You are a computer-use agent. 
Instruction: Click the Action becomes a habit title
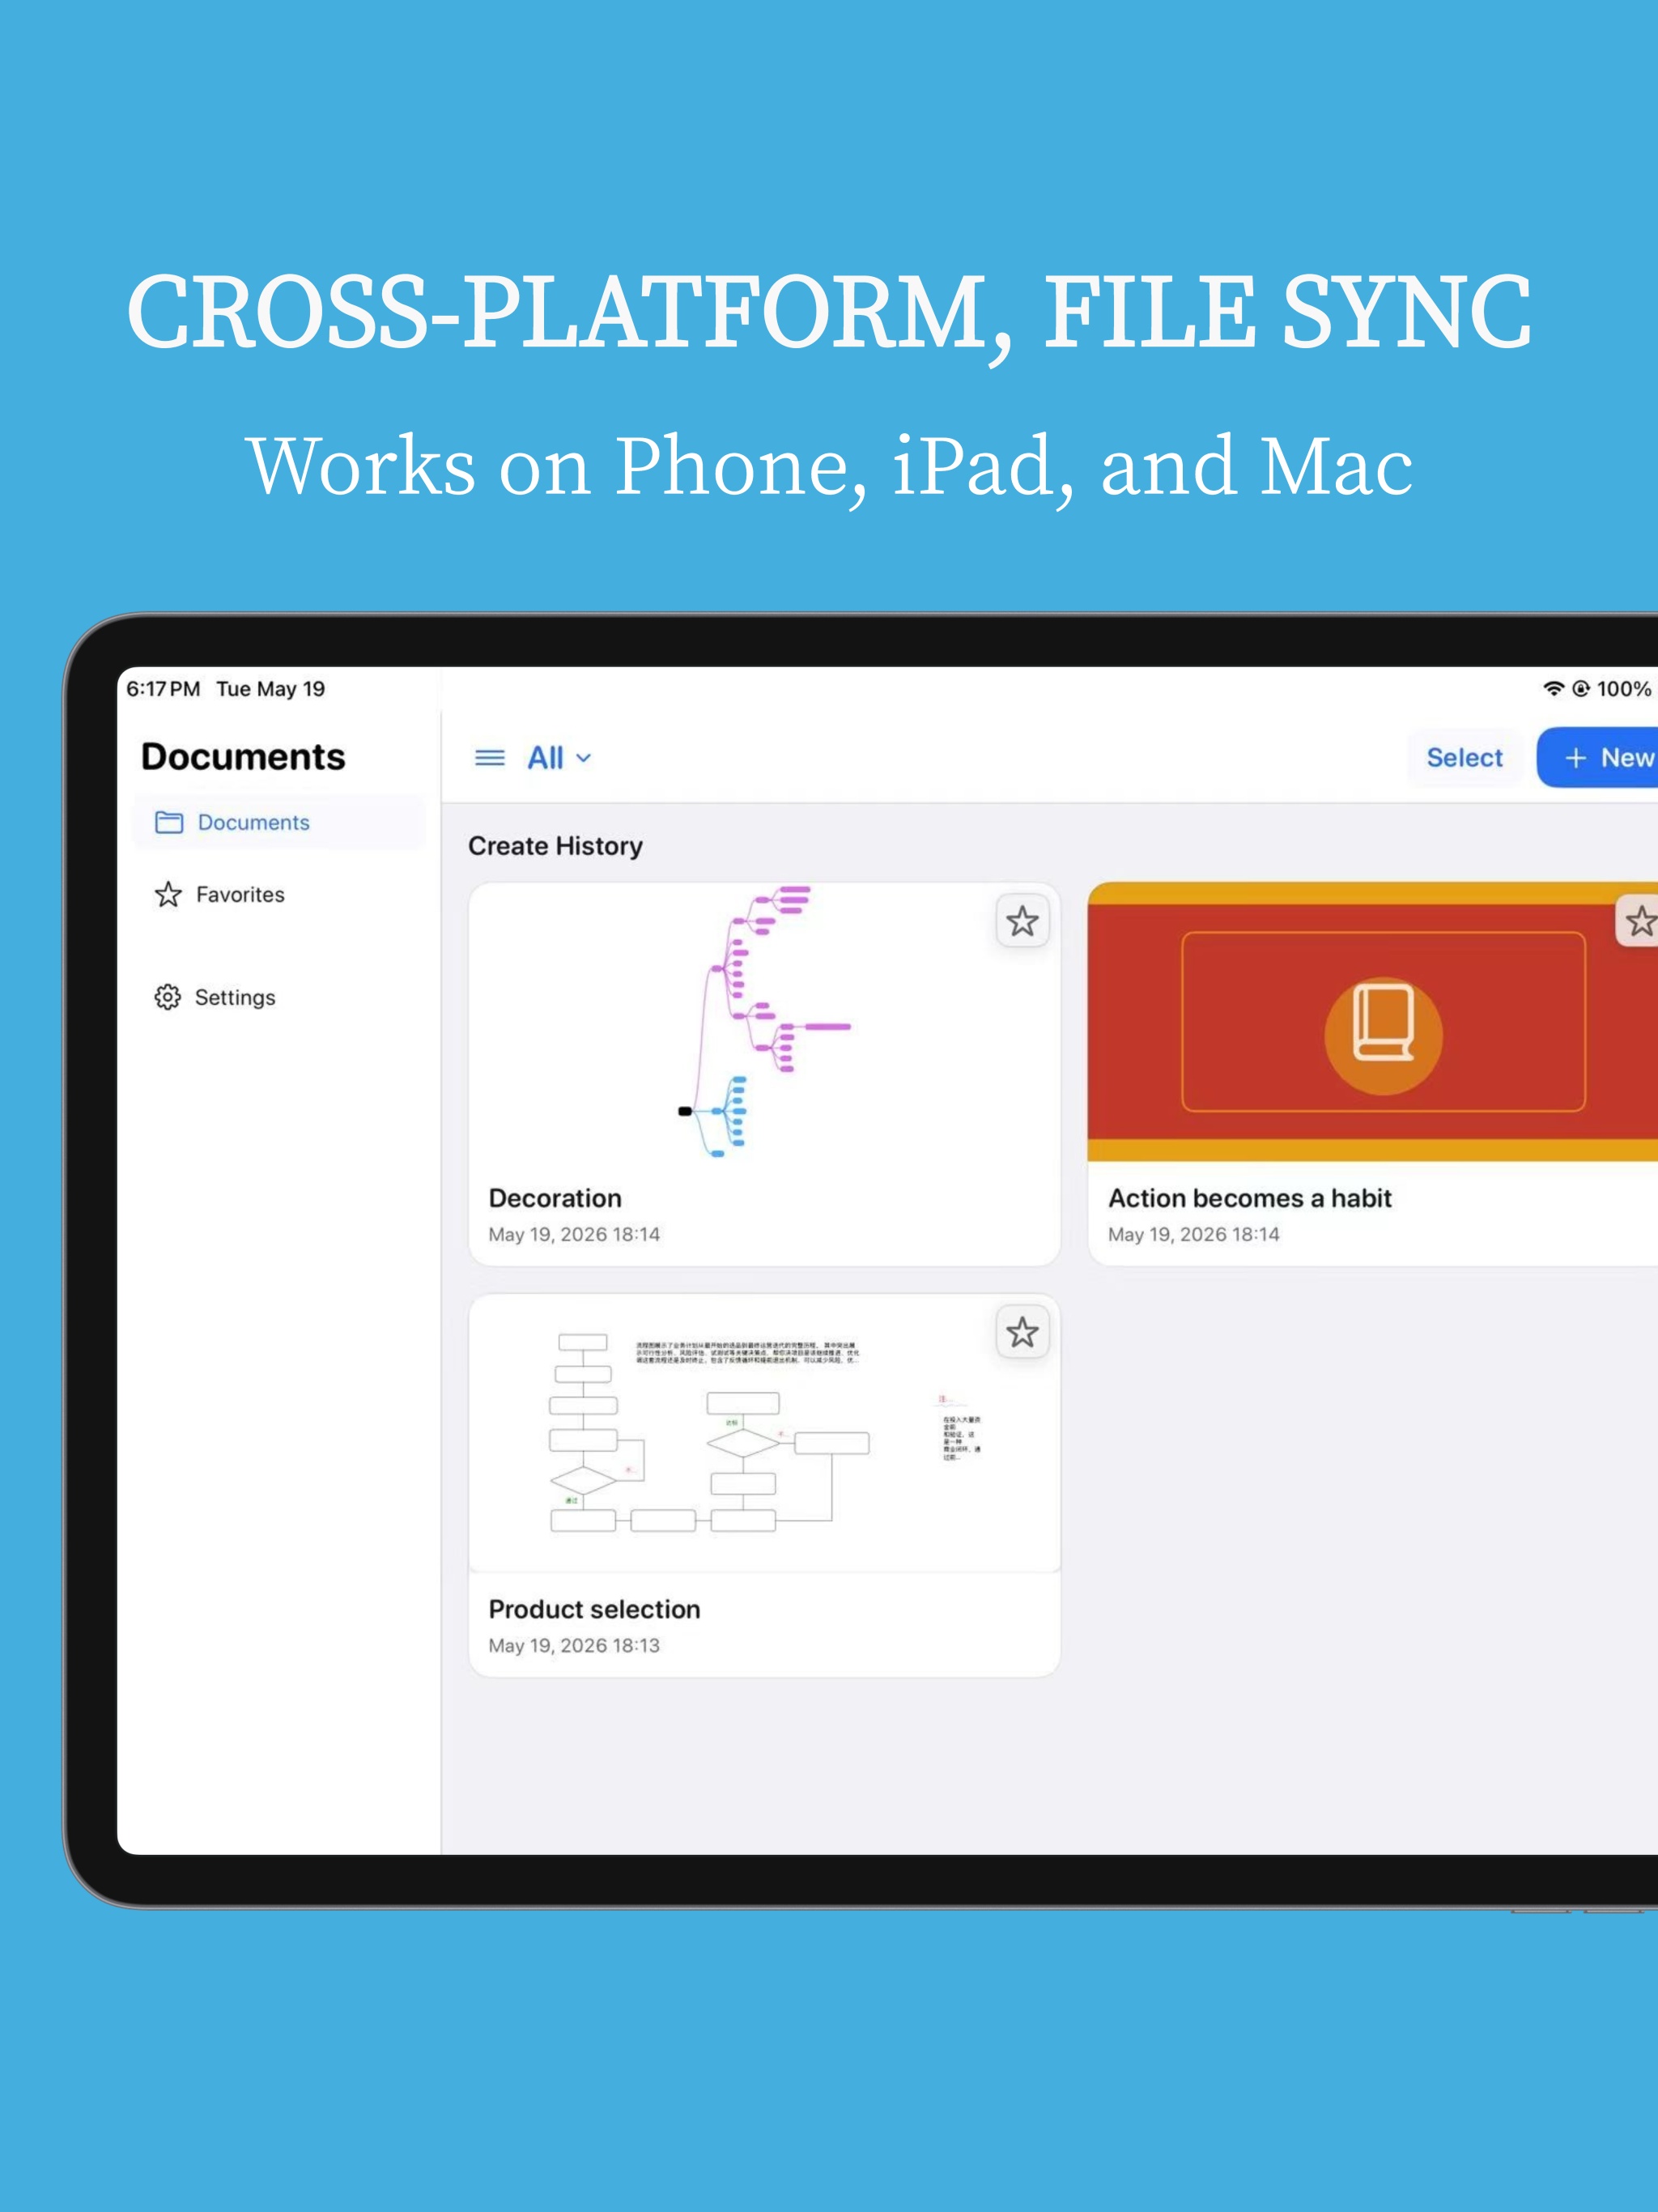point(1250,1198)
